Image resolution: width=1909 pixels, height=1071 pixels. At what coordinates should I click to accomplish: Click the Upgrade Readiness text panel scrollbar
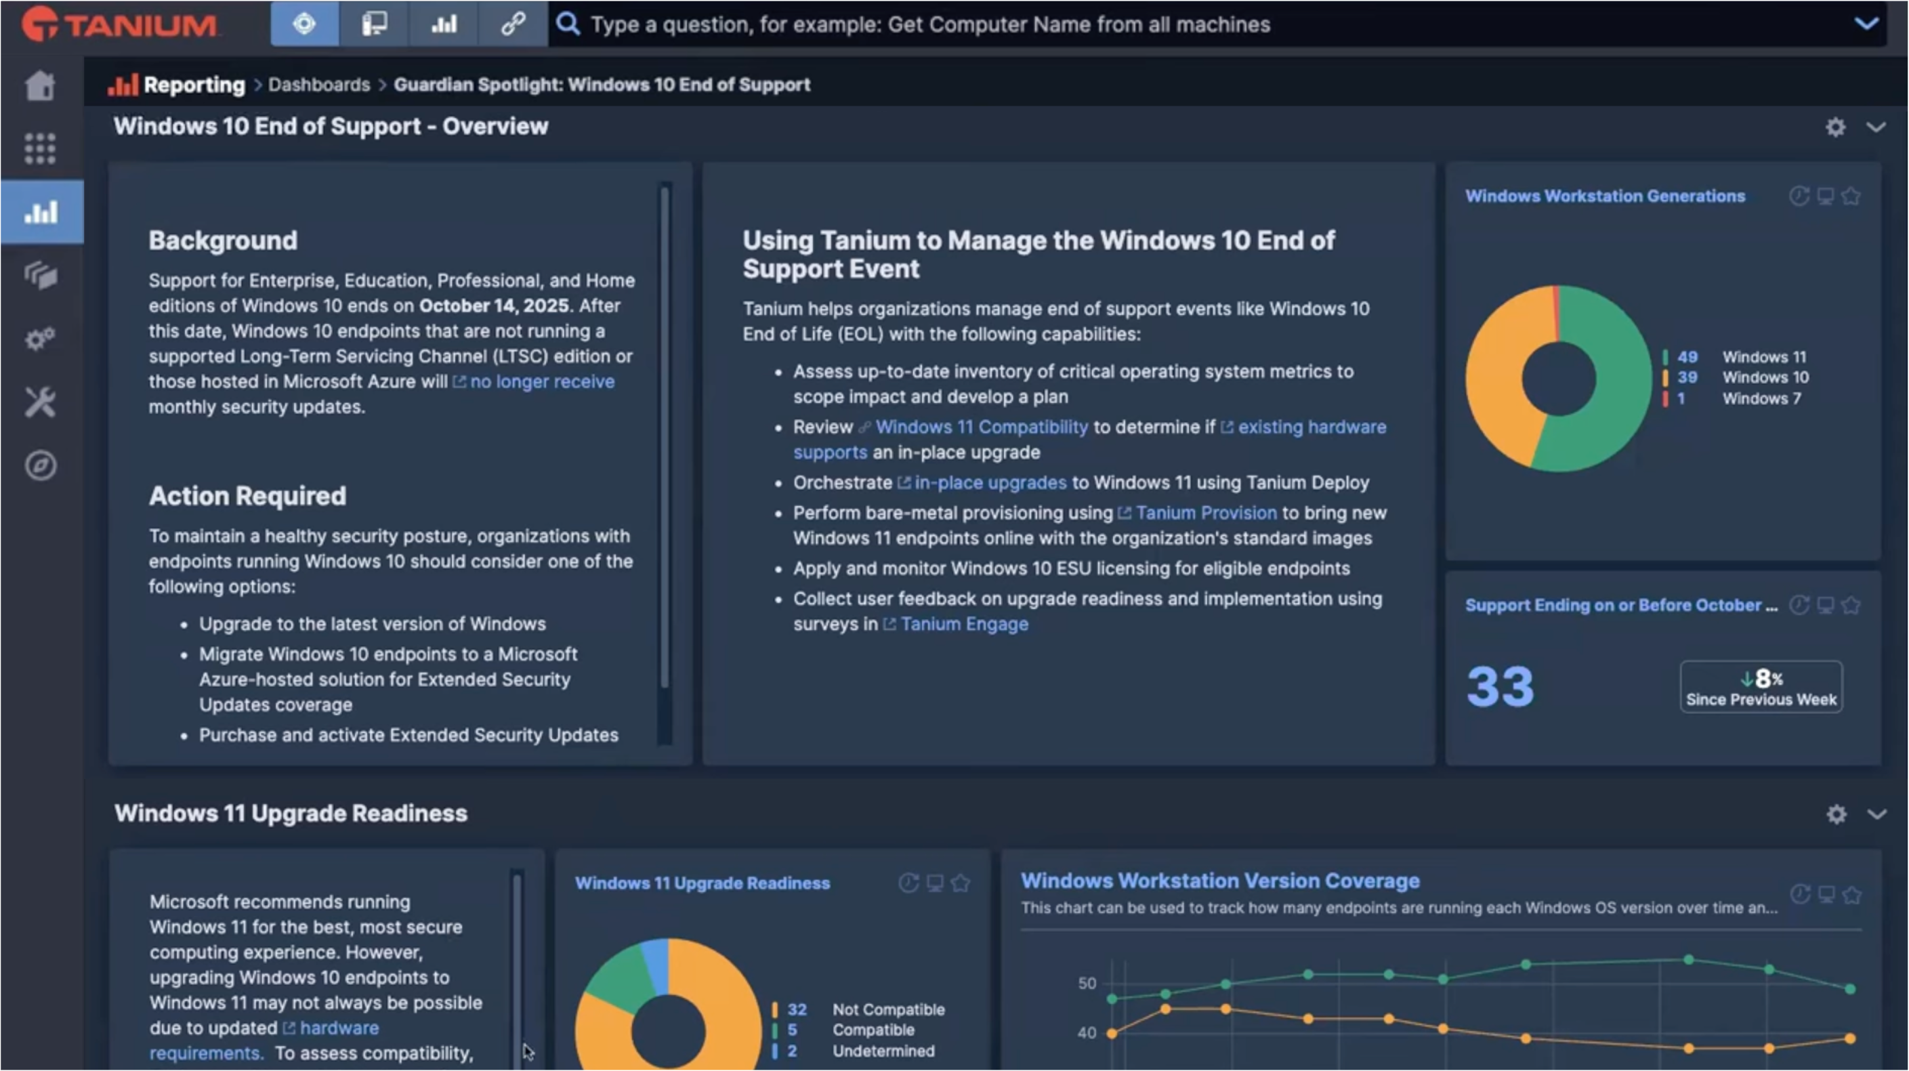[x=518, y=971]
